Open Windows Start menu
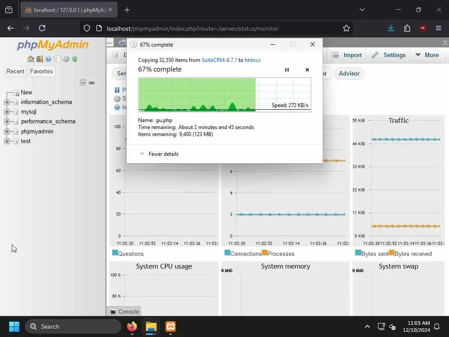The image size is (449, 337). click(x=14, y=326)
